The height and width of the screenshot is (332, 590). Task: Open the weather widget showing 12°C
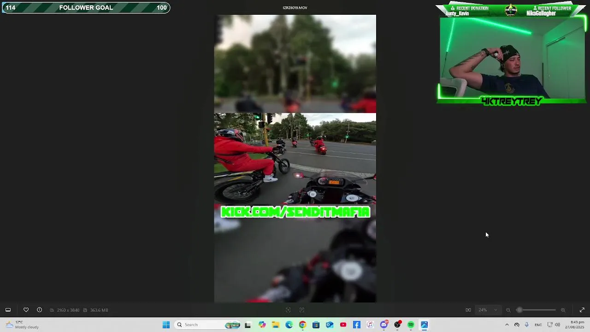(22, 325)
